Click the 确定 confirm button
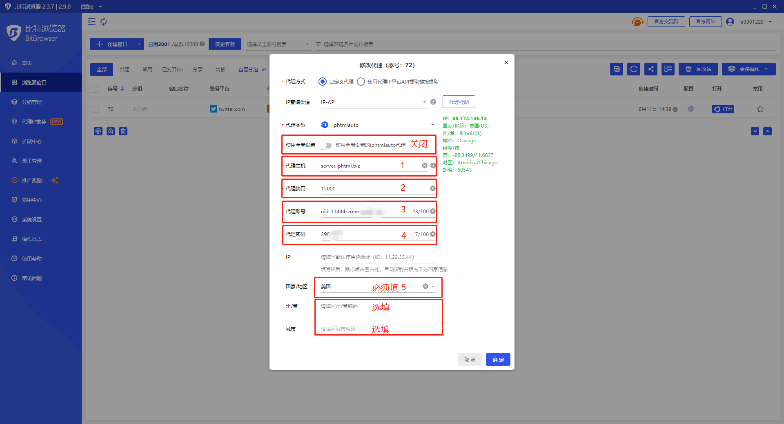 (x=498, y=360)
